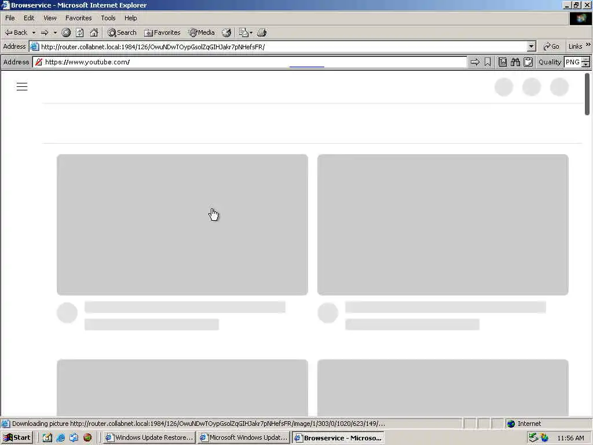Refresh the page via the Refresh icon
Viewport: 593px width, 445px height.
(79, 32)
